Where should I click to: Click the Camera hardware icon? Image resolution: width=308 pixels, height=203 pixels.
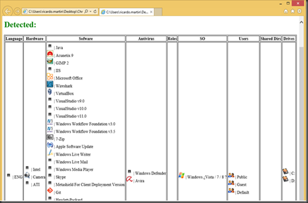(x=27, y=175)
